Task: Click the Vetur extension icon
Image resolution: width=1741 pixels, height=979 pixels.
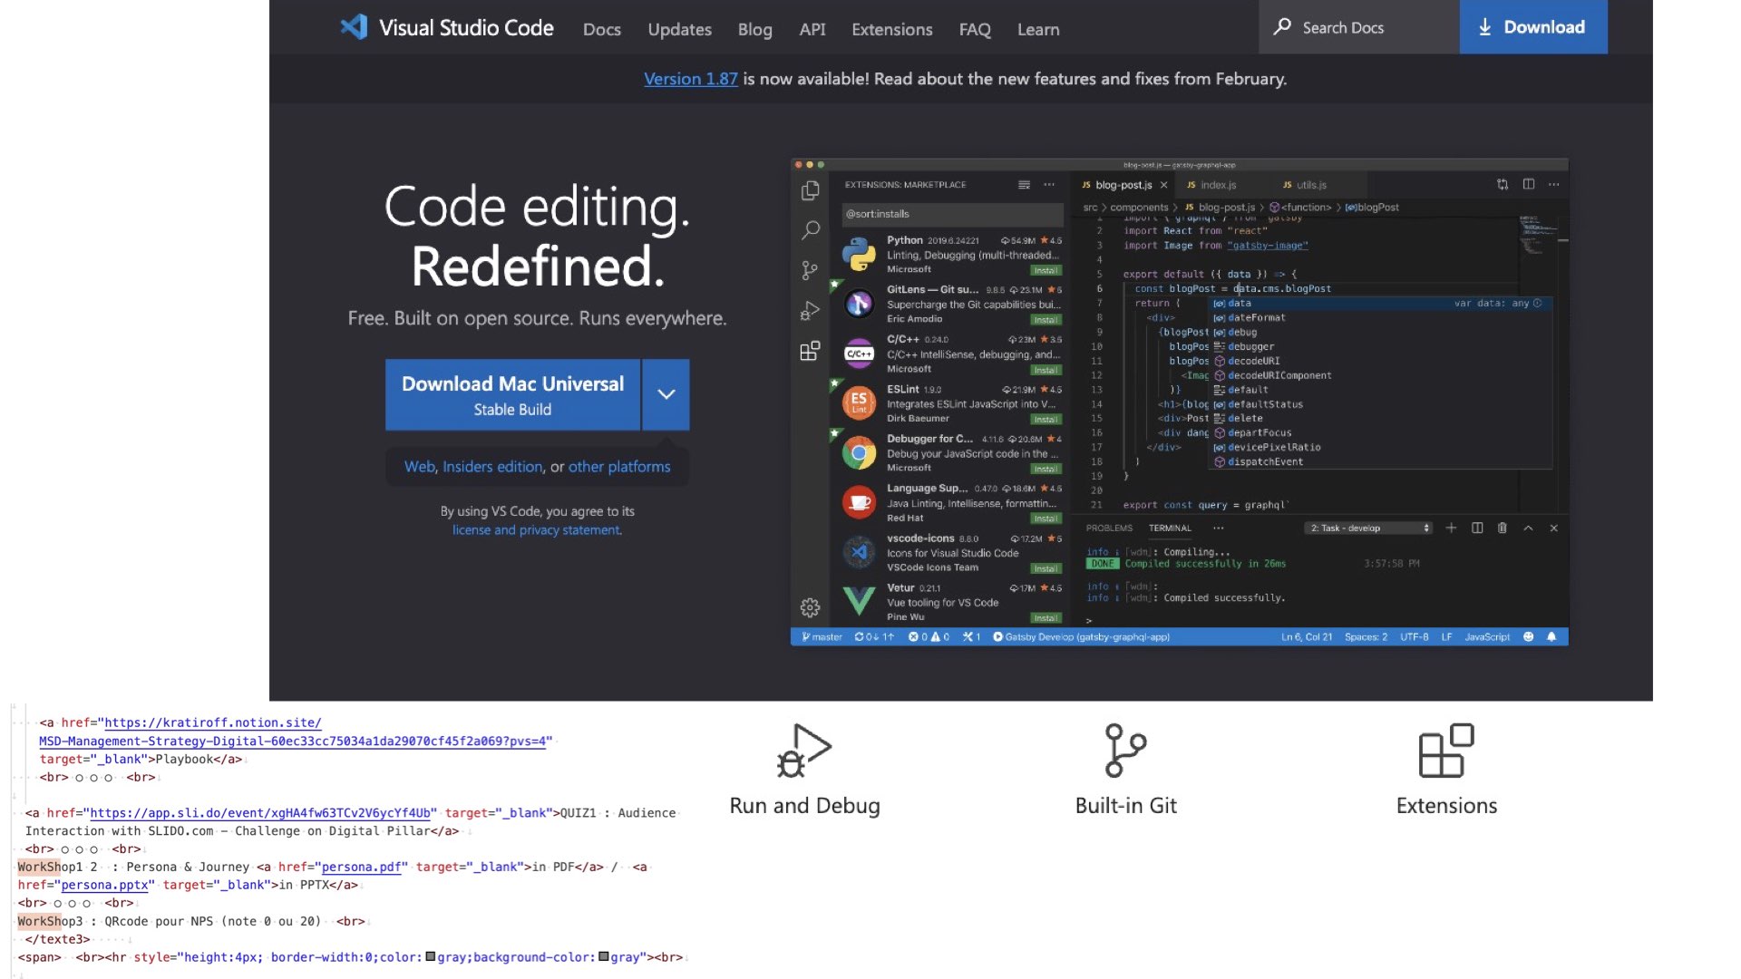Action: (x=859, y=601)
